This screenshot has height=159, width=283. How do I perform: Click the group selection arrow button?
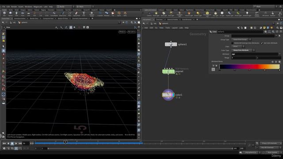(279, 36)
